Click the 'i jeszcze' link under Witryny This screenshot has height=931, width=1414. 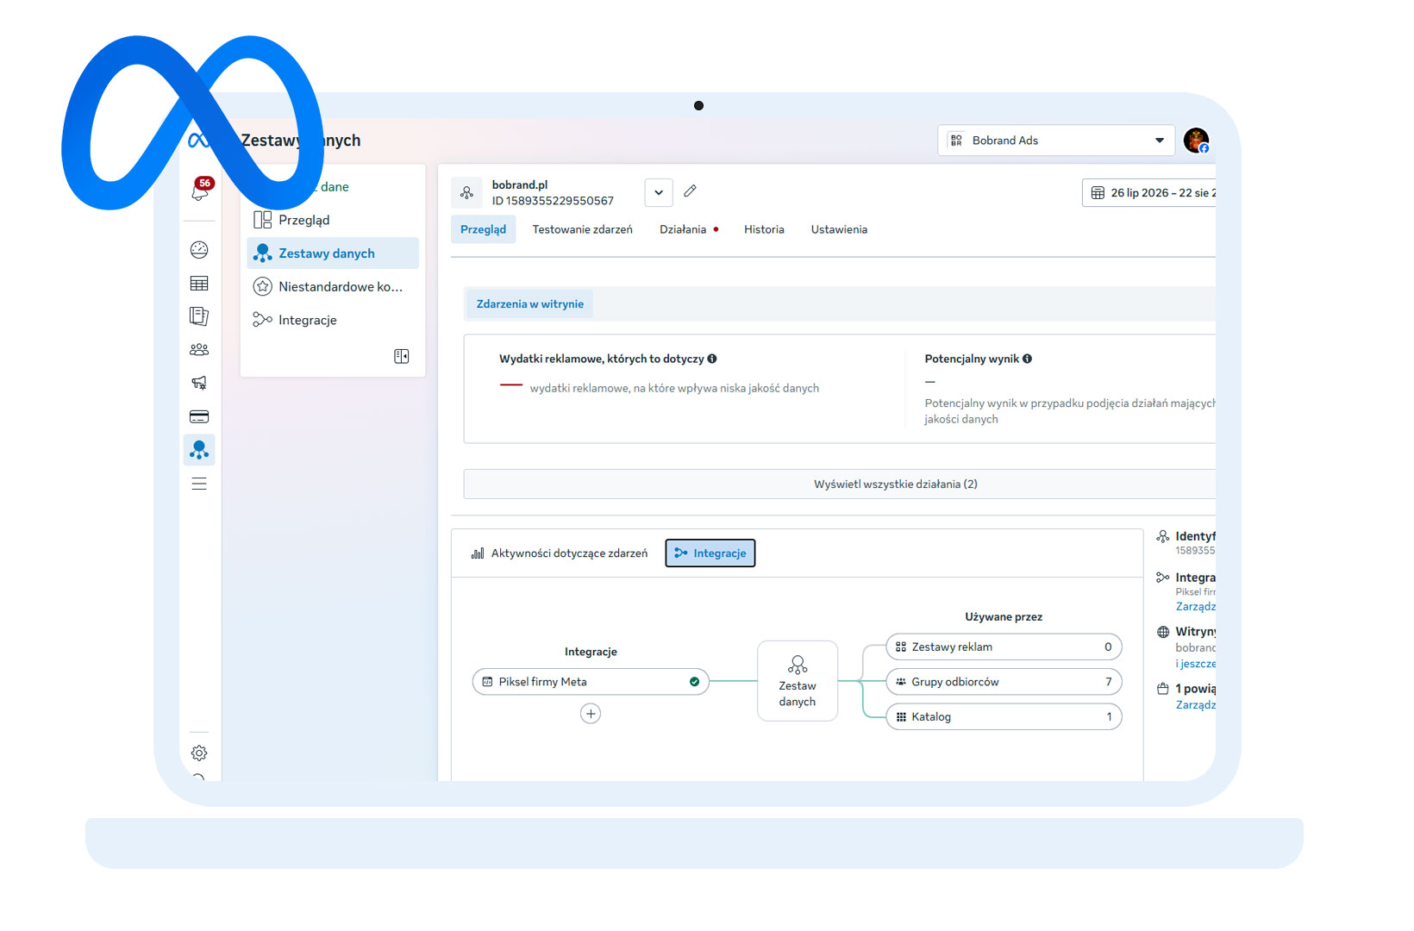pos(1195,664)
